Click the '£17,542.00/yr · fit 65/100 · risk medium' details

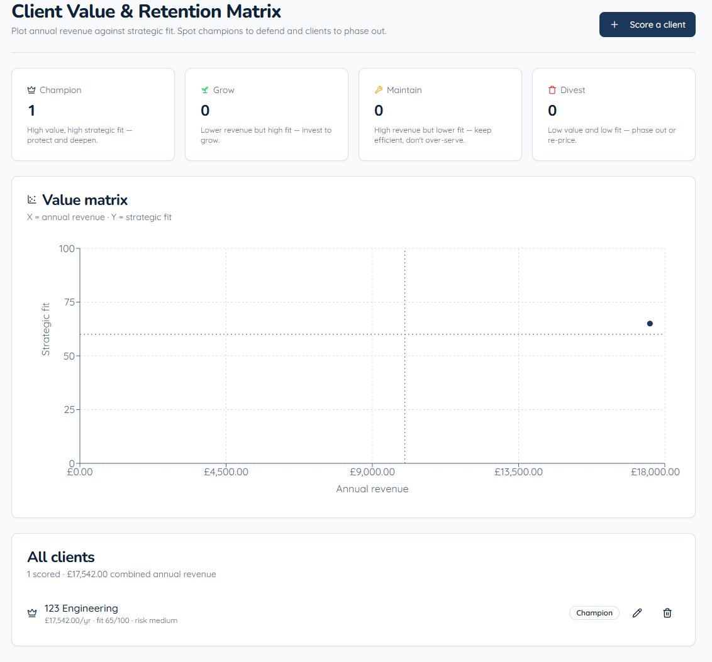click(111, 621)
